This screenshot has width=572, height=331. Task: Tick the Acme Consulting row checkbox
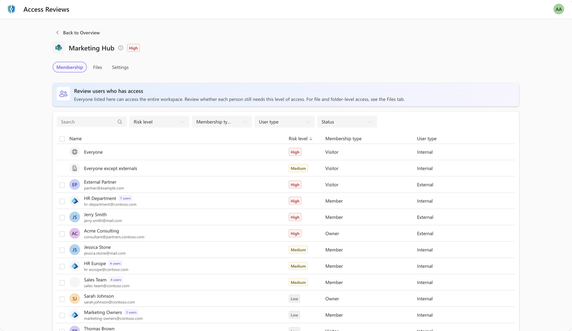[62, 234]
